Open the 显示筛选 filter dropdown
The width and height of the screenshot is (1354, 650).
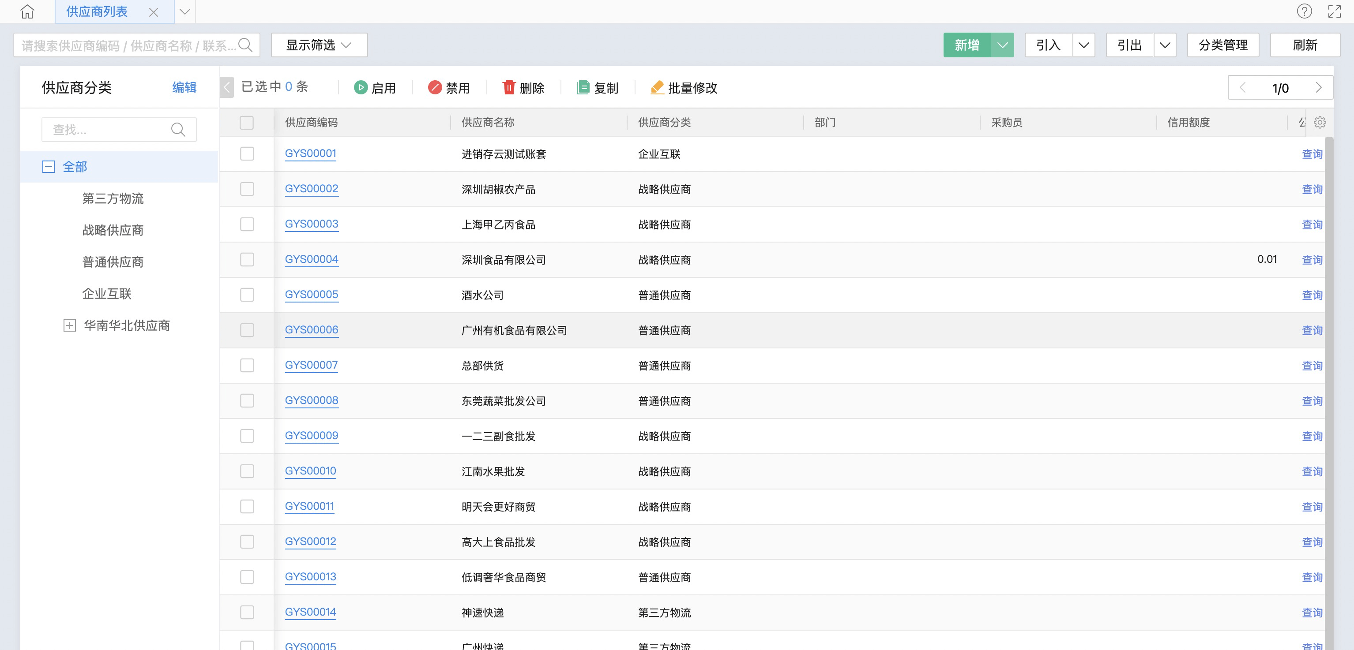319,45
